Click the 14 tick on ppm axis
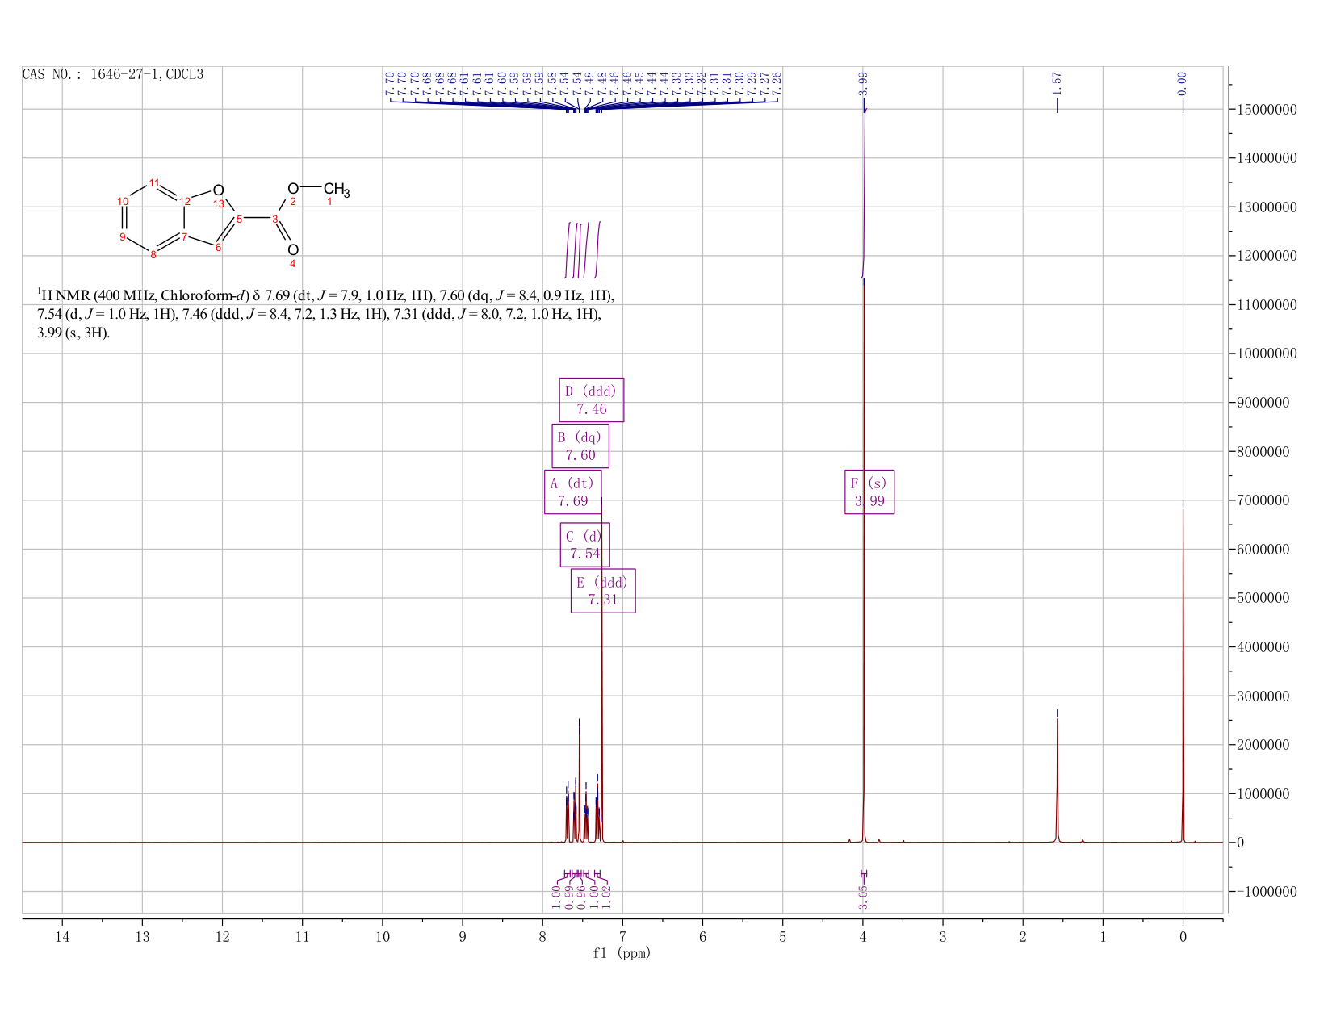Image resolution: width=1332 pixels, height=1029 pixels. [62, 936]
